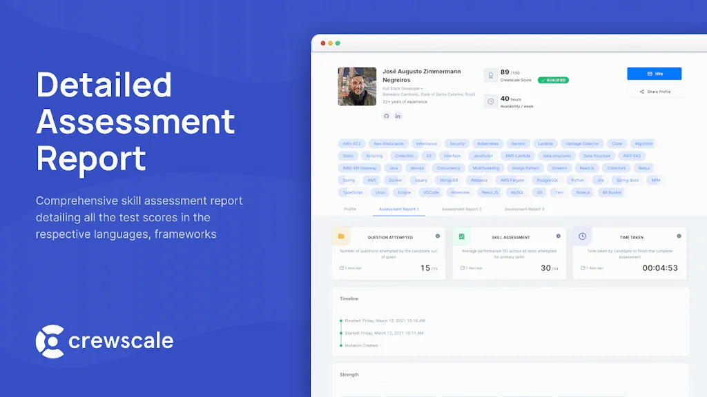This screenshot has width=707, height=397.
Task: Click the 89 Crewscale score value
Action: tap(505, 72)
